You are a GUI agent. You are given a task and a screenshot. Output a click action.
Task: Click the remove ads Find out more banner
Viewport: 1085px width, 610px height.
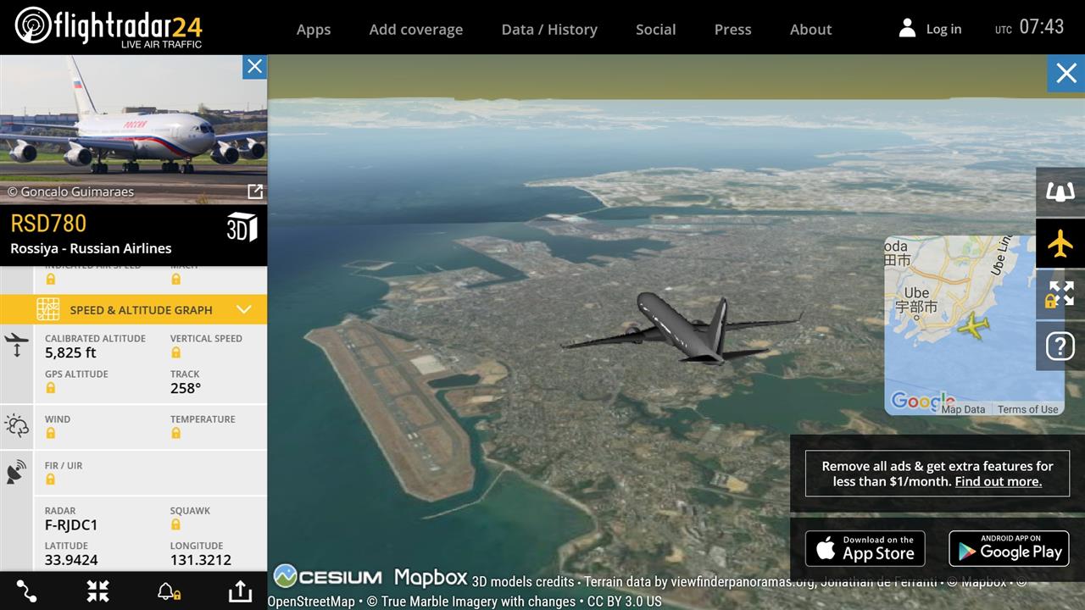click(x=938, y=474)
